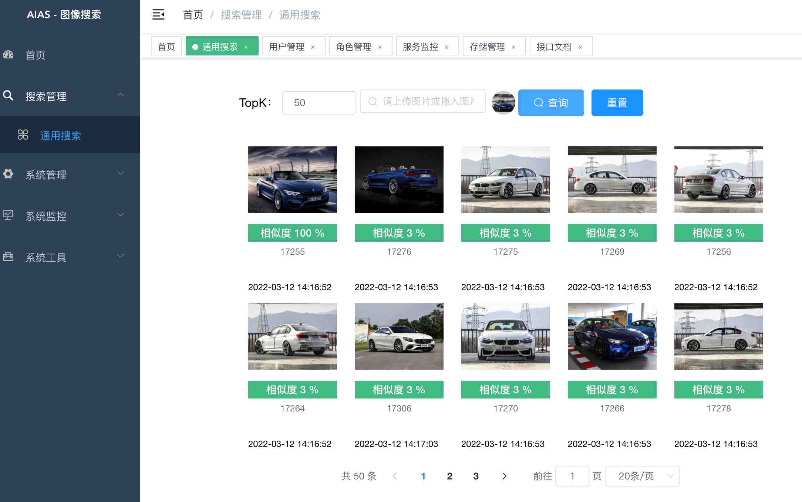
Task: Close the 用户管理 tab
Action: pos(313,47)
